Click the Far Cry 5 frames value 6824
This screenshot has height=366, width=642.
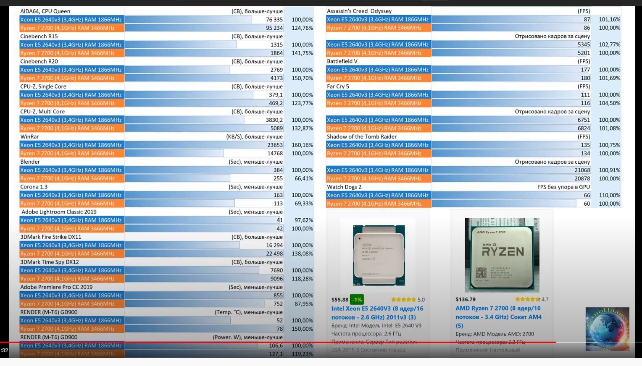click(x=584, y=128)
